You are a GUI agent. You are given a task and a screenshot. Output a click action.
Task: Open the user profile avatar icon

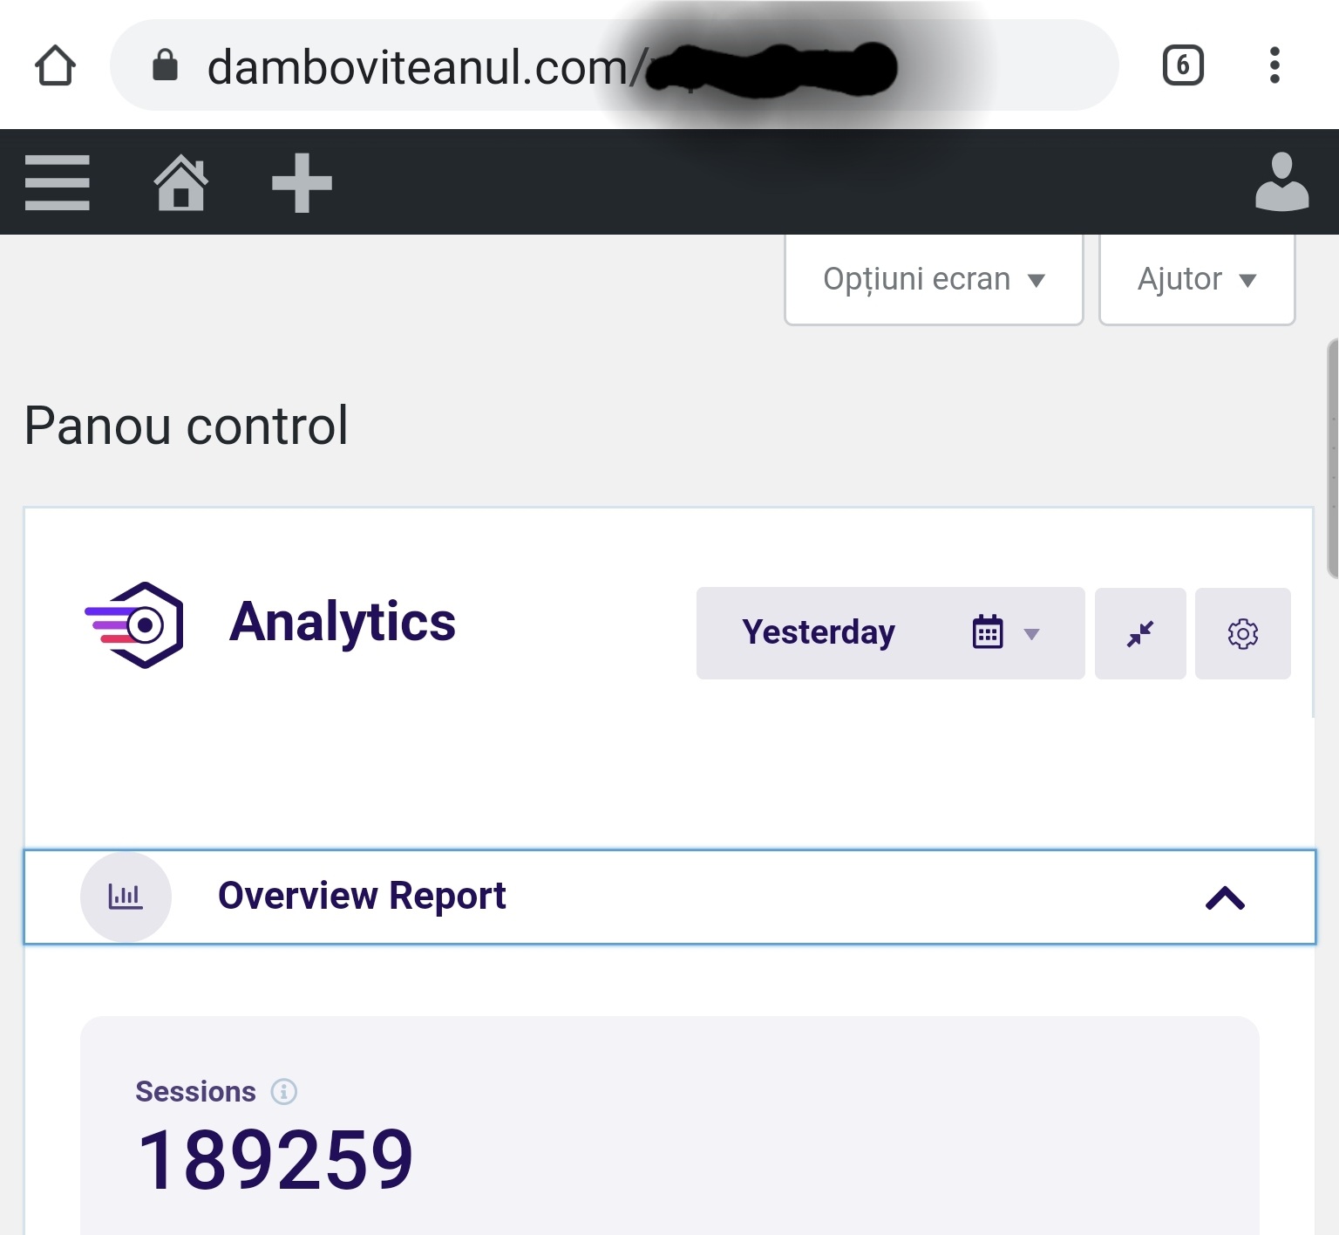pyautogui.click(x=1281, y=183)
